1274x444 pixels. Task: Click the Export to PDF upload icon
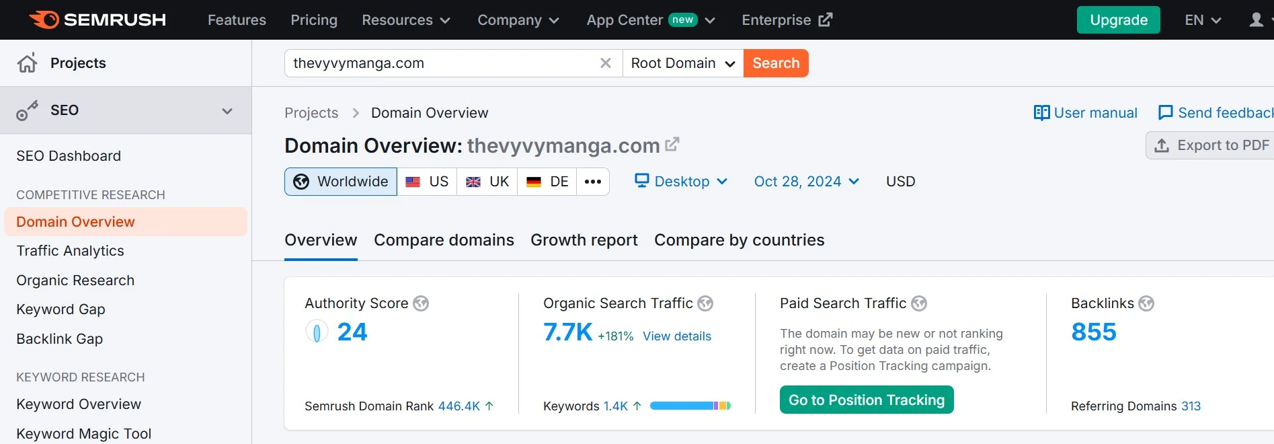pyautogui.click(x=1162, y=145)
